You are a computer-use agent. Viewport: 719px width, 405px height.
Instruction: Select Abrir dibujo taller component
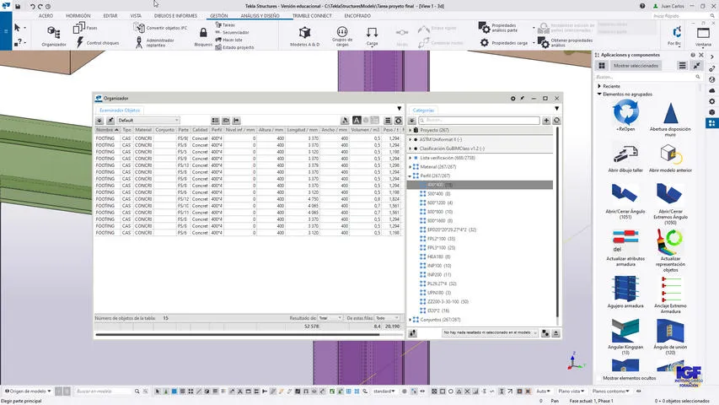tap(625, 159)
